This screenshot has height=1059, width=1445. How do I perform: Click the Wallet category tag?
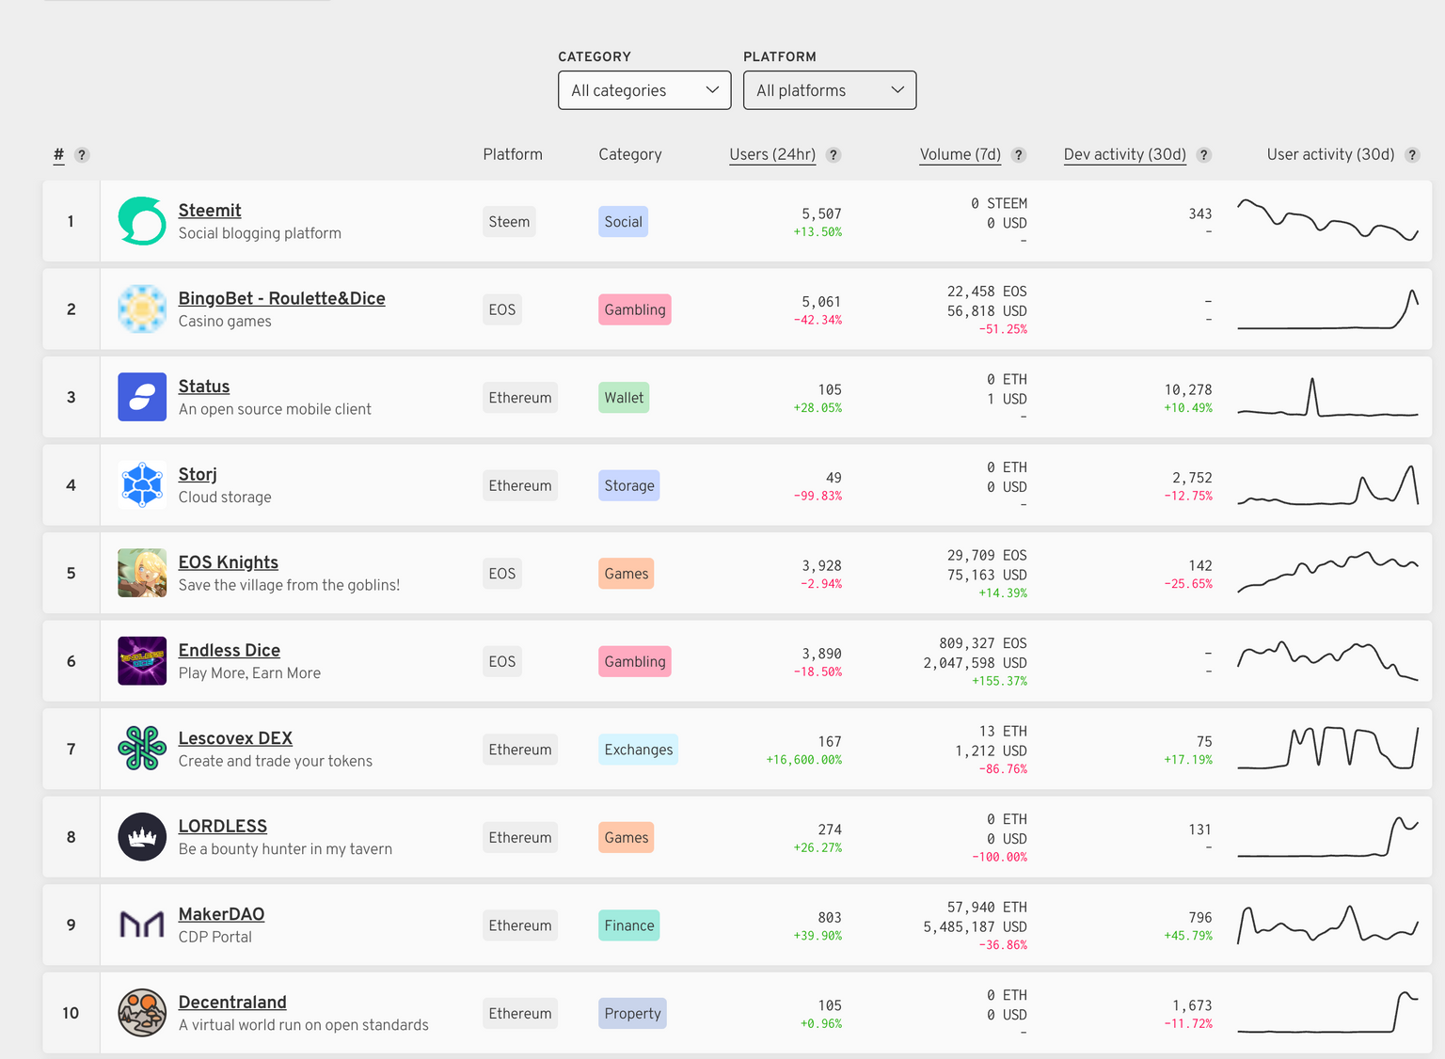tap(624, 398)
